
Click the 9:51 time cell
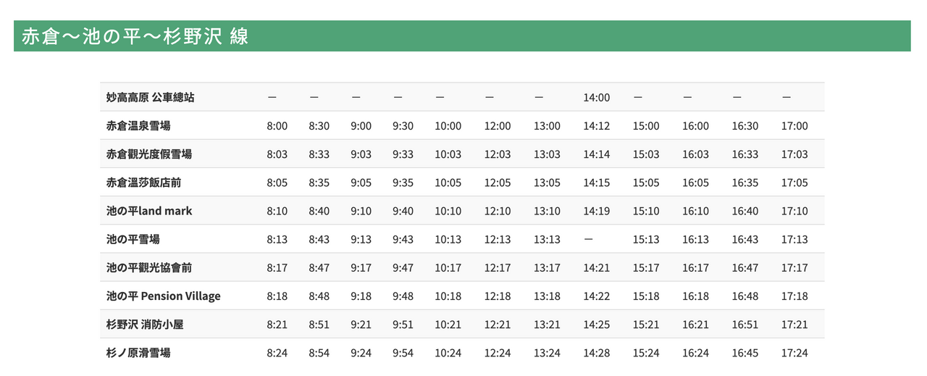point(403,325)
